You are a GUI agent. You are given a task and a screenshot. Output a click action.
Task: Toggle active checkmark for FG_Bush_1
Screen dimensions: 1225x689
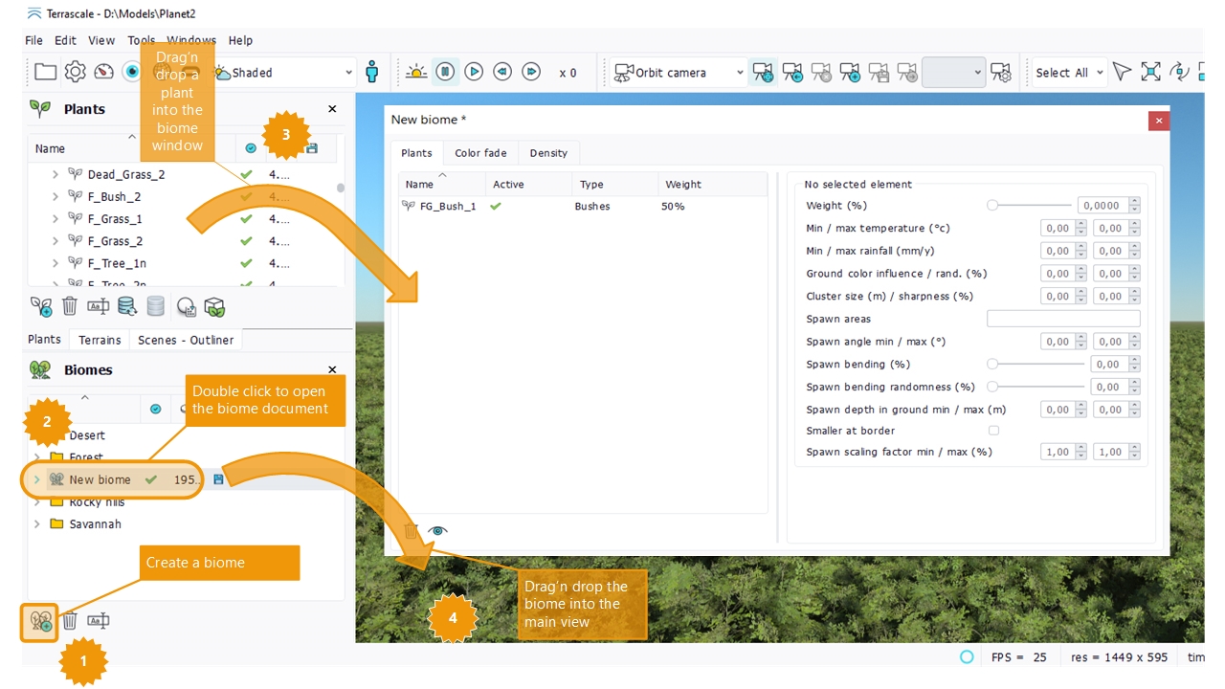[x=496, y=206]
